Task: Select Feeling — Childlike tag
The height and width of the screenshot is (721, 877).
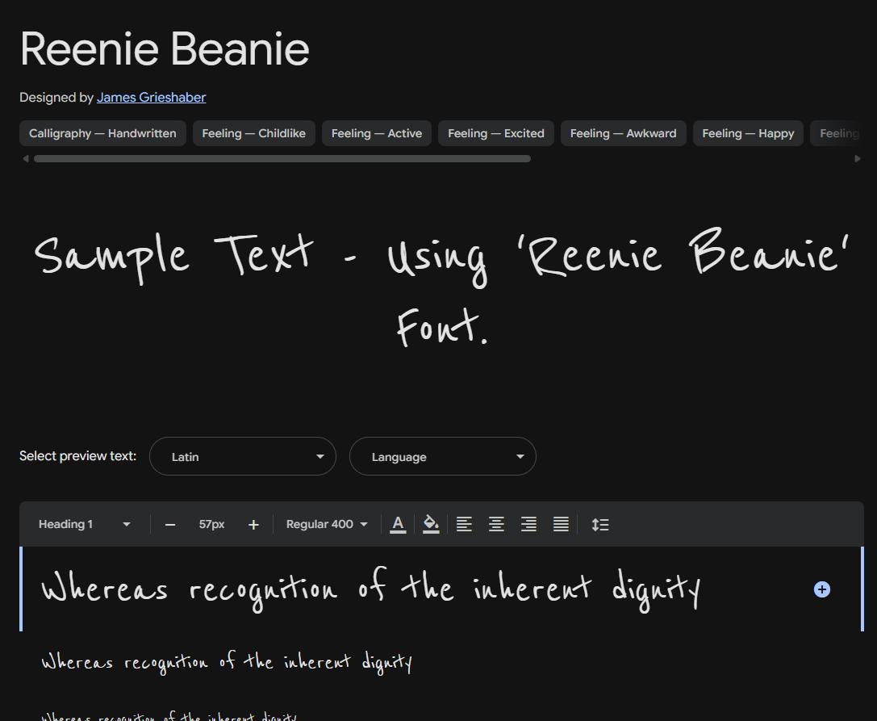Action: coord(254,133)
